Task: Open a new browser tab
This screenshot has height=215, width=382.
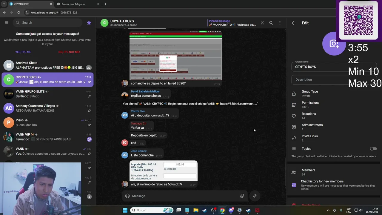Action: click(105, 4)
